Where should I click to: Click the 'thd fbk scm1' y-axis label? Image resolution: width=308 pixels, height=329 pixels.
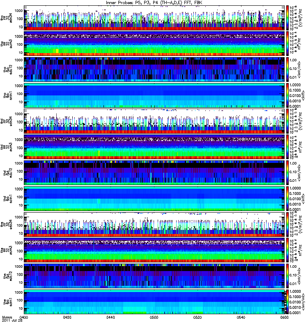(x=8, y=199)
